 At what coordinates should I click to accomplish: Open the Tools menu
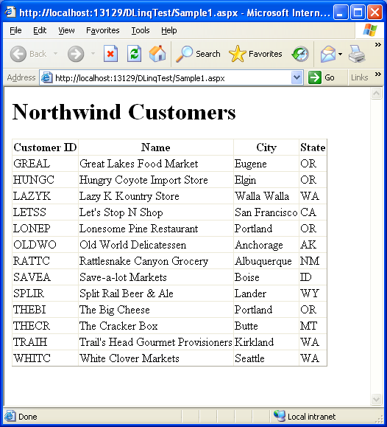point(141,30)
